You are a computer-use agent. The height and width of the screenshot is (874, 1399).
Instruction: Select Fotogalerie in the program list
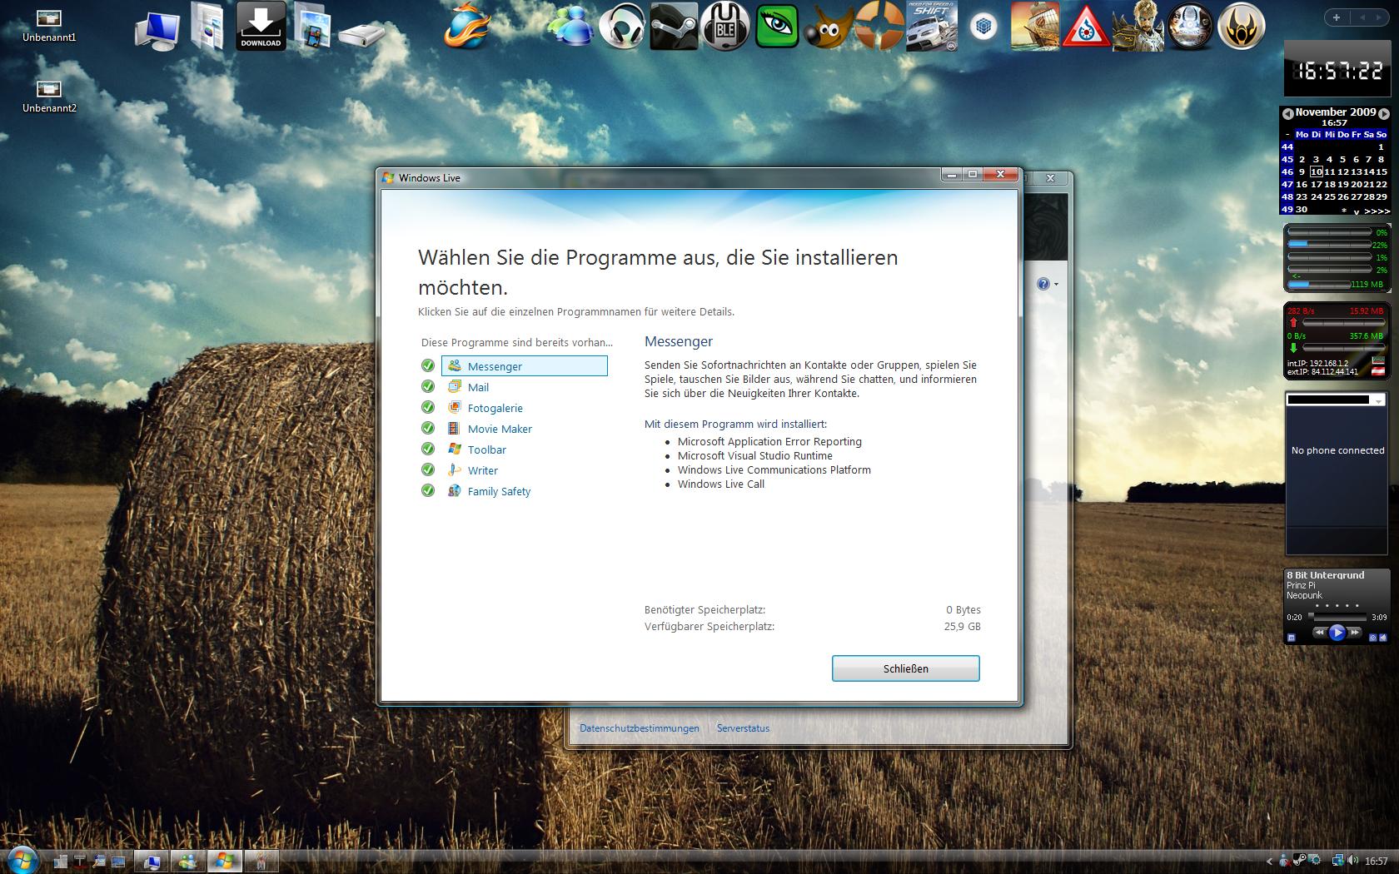(x=495, y=408)
